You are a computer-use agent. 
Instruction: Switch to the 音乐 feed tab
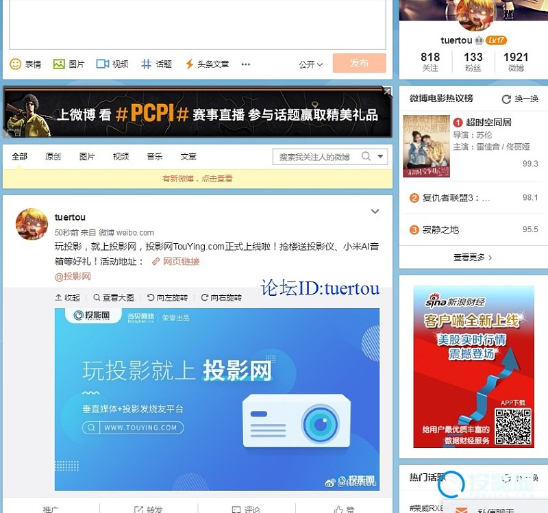tap(155, 157)
